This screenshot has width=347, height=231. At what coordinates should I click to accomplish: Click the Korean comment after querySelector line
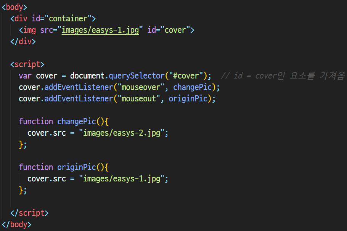pyautogui.click(x=283, y=76)
